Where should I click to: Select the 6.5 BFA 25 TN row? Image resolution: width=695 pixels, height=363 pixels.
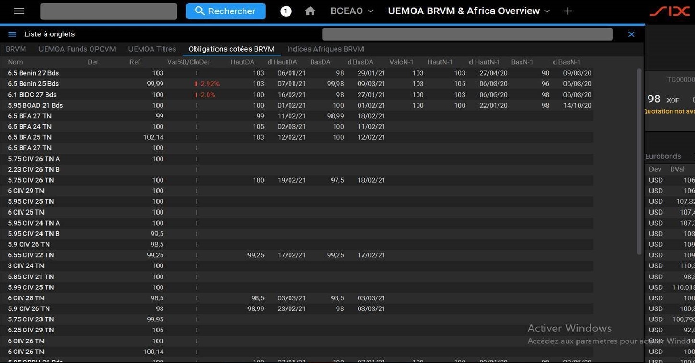297,137
